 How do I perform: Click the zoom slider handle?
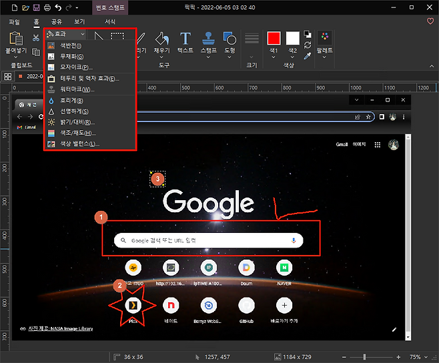coord(364,357)
